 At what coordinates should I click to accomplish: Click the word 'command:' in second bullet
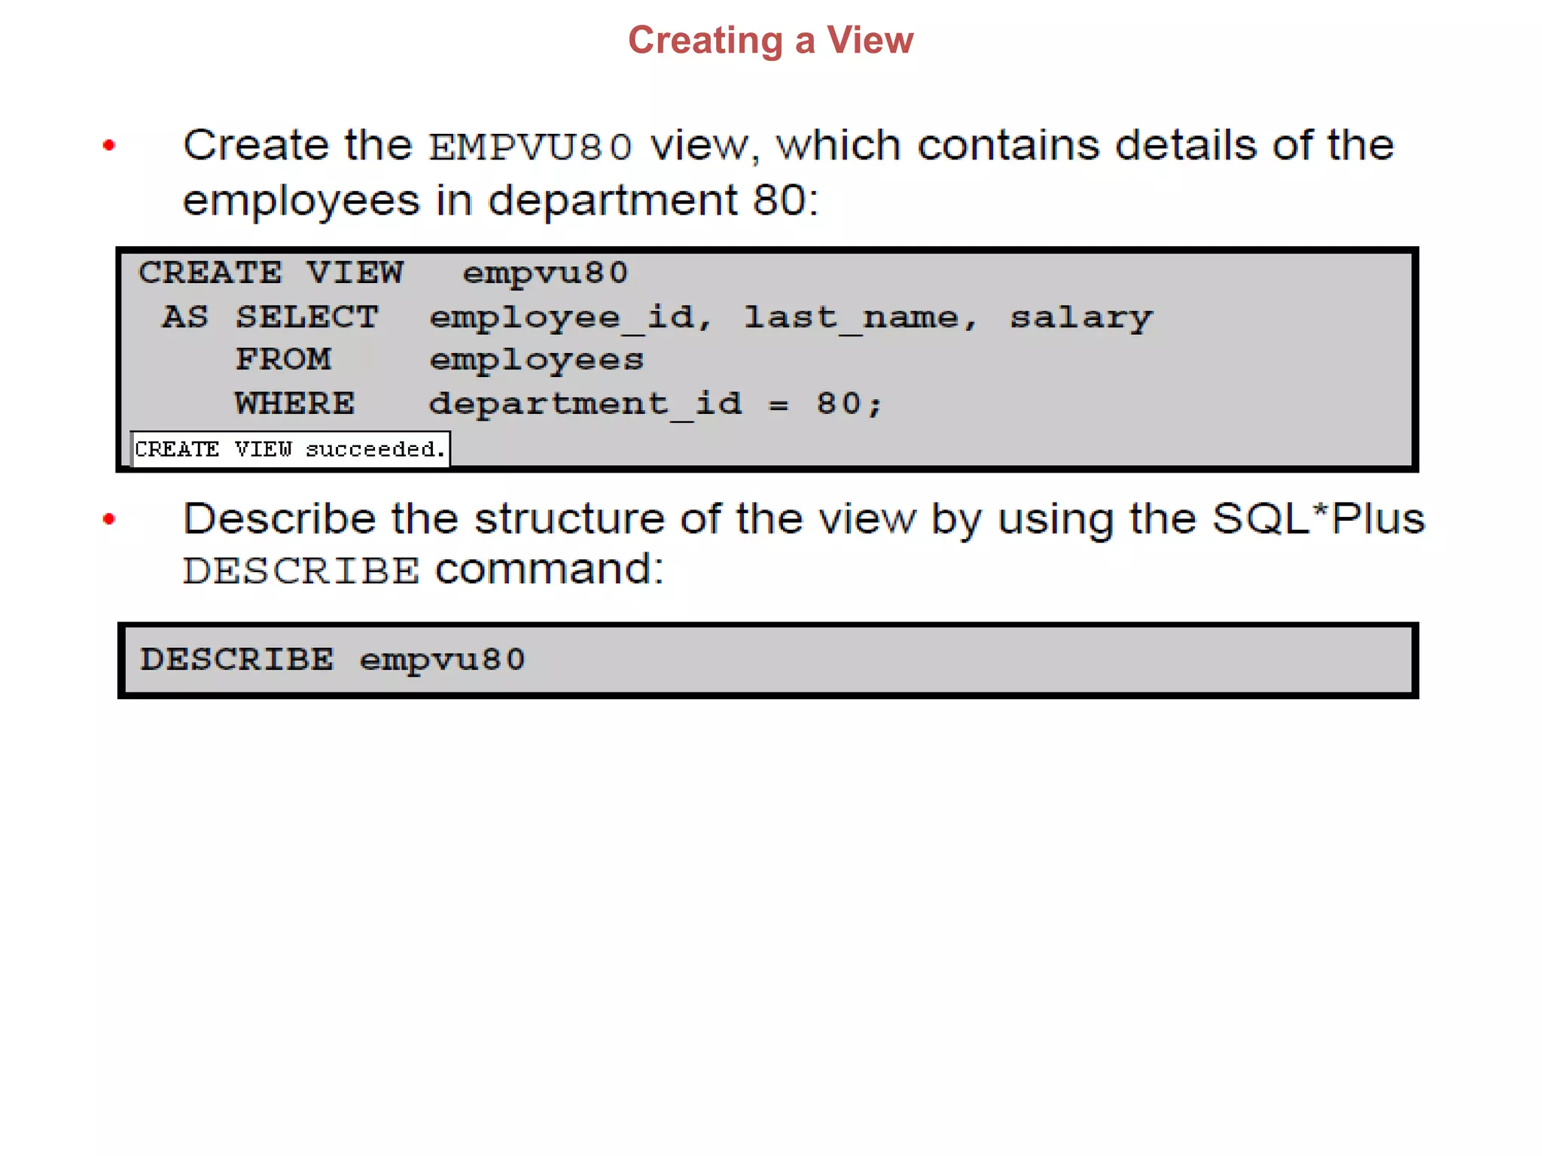(x=550, y=569)
